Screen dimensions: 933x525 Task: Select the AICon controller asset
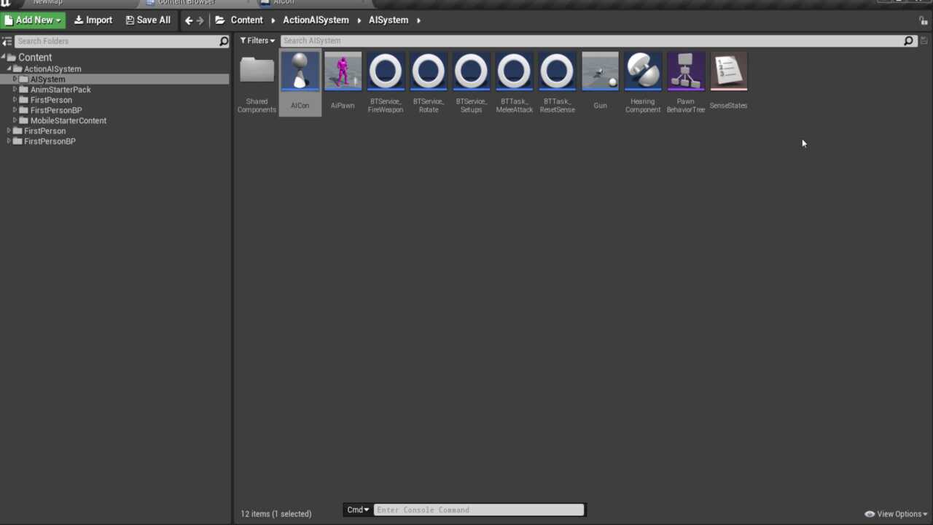300,82
